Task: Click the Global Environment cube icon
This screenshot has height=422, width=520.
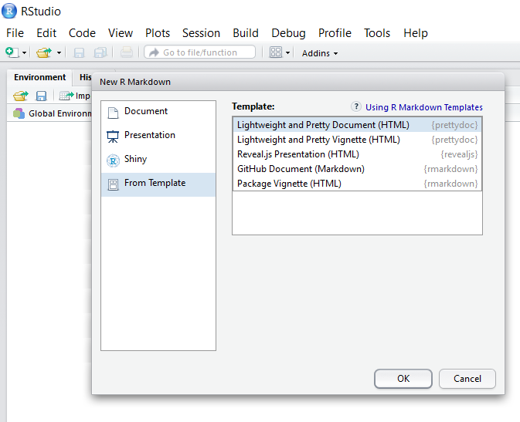Action: point(19,113)
